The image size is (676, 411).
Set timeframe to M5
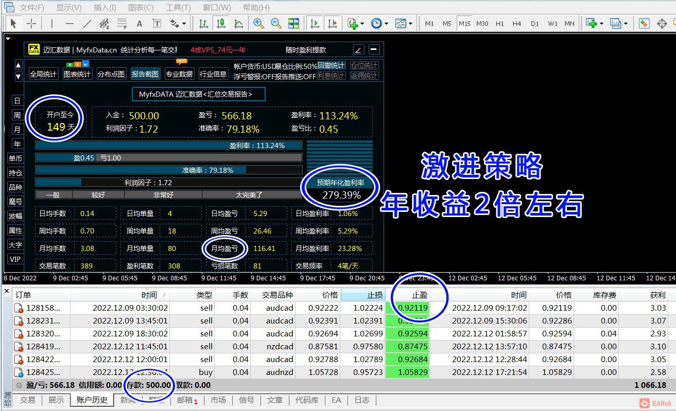tap(447, 23)
